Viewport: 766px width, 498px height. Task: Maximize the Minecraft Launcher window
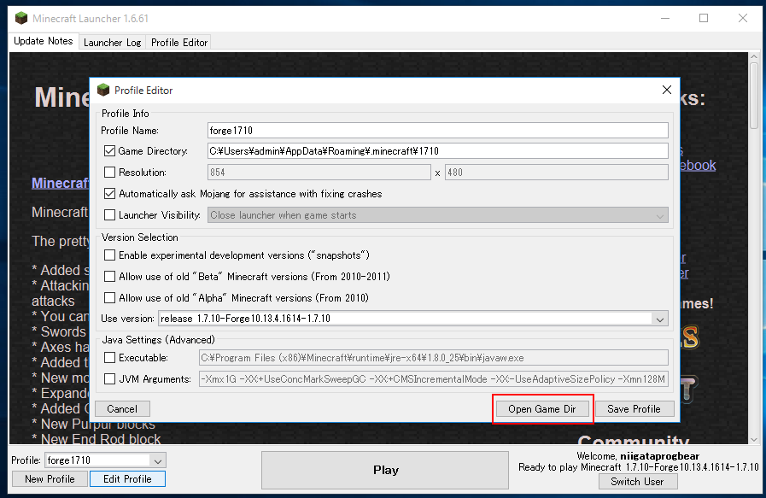[704, 18]
